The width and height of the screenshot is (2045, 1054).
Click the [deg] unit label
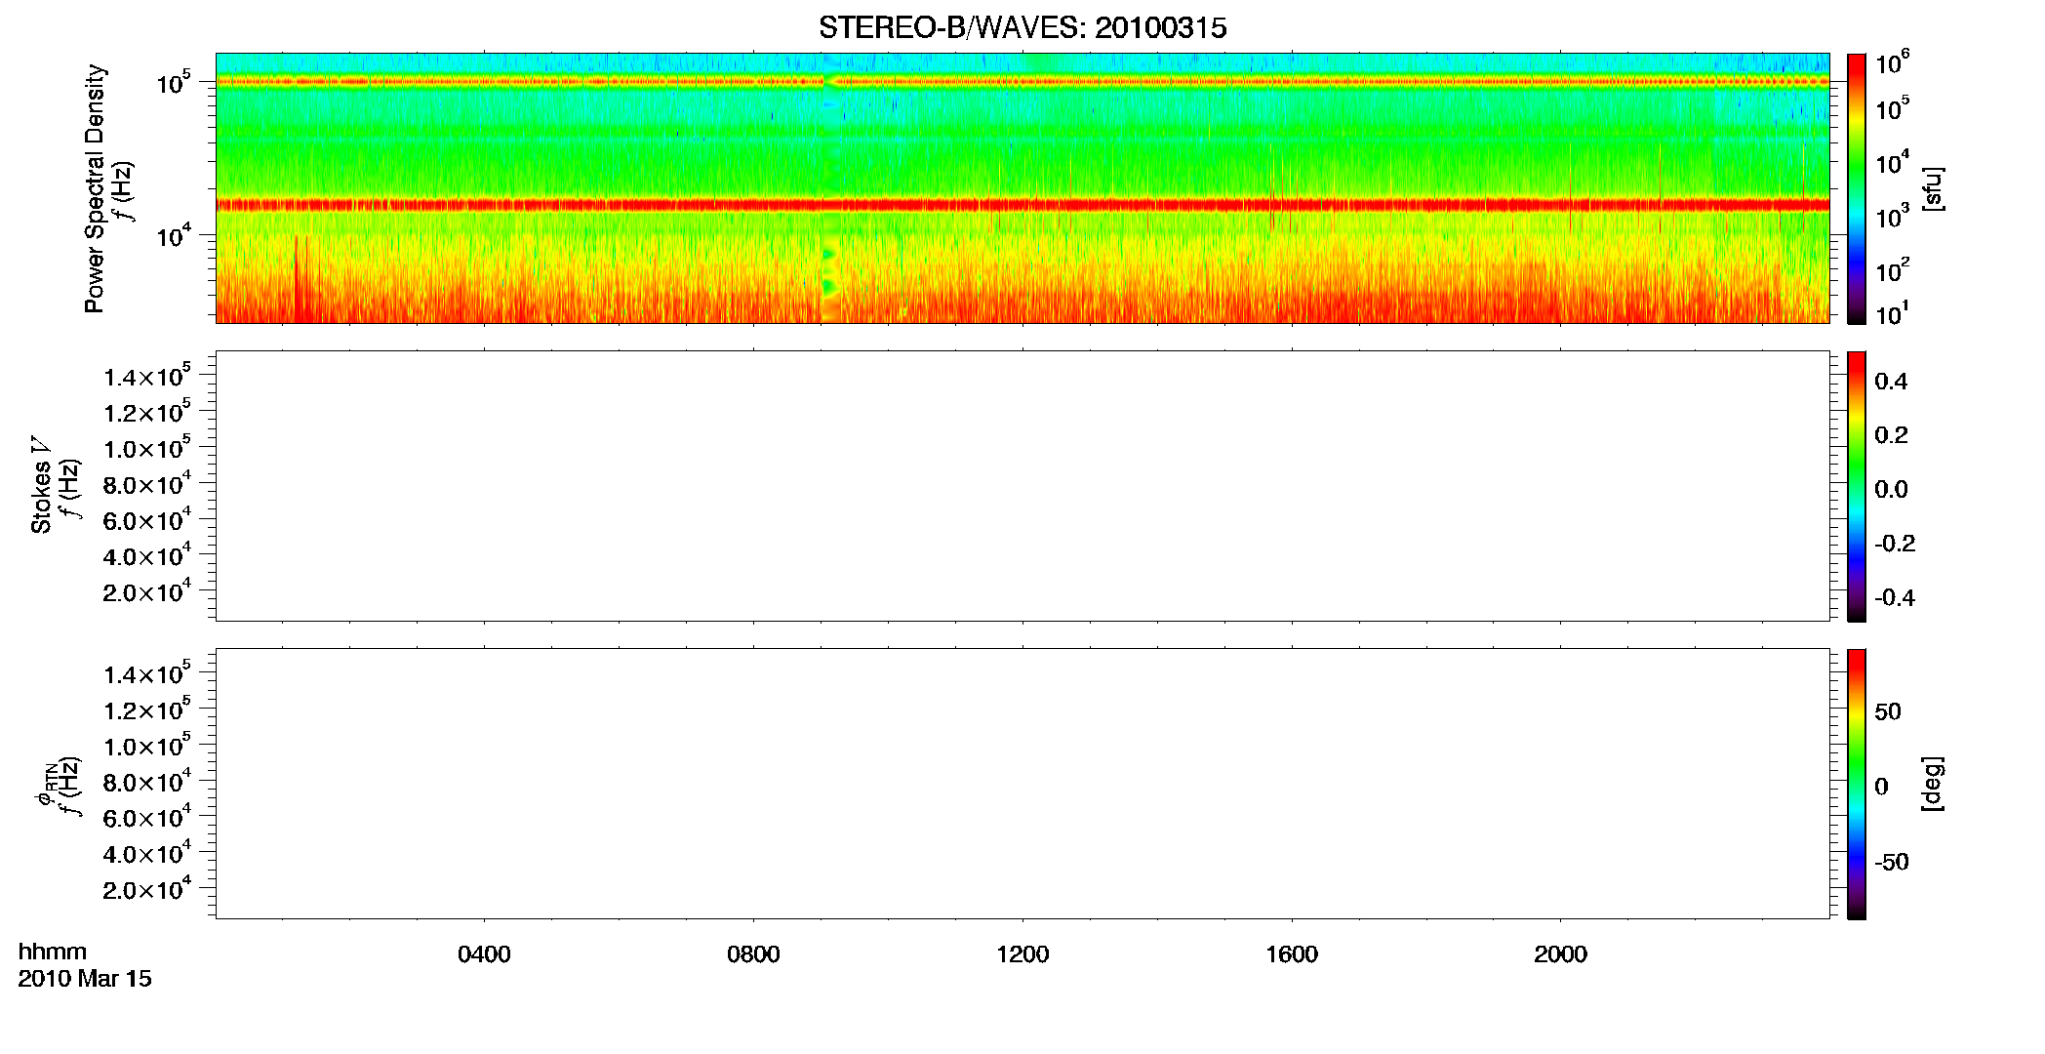(x=1932, y=784)
